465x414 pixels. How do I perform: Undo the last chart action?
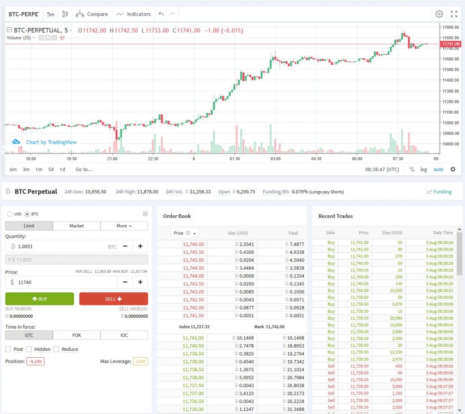161,14
